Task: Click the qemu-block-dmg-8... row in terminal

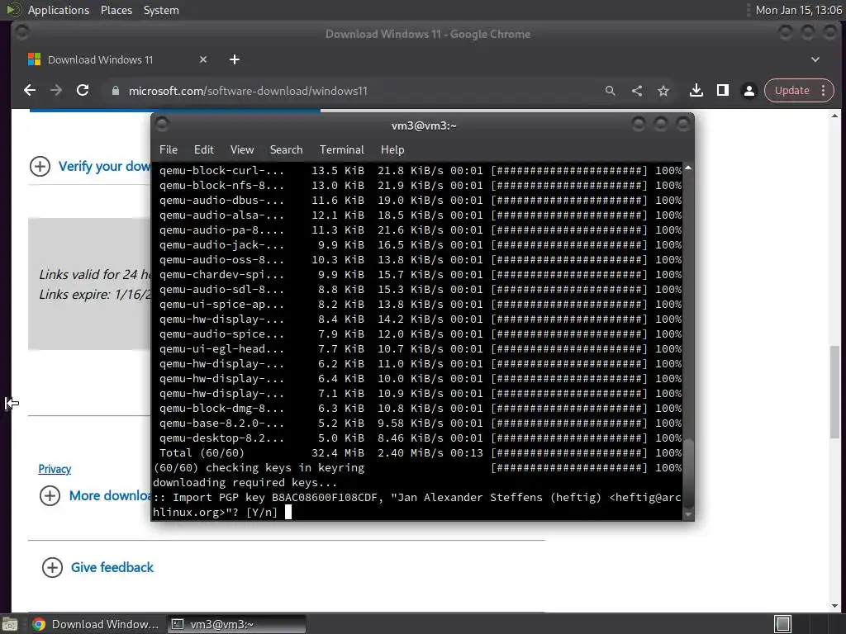Action: click(x=417, y=408)
